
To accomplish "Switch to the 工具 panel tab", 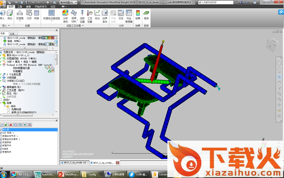I will pos(12,34).
